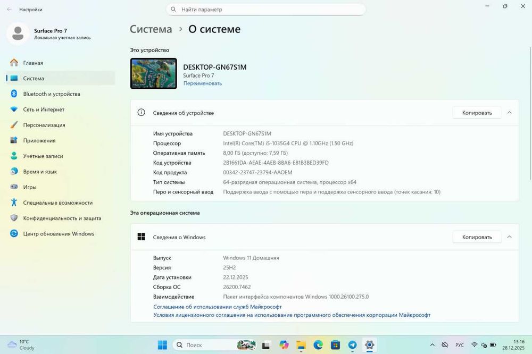
Task: Open the Специальные возможности accessibility icon
Action: click(x=14, y=203)
